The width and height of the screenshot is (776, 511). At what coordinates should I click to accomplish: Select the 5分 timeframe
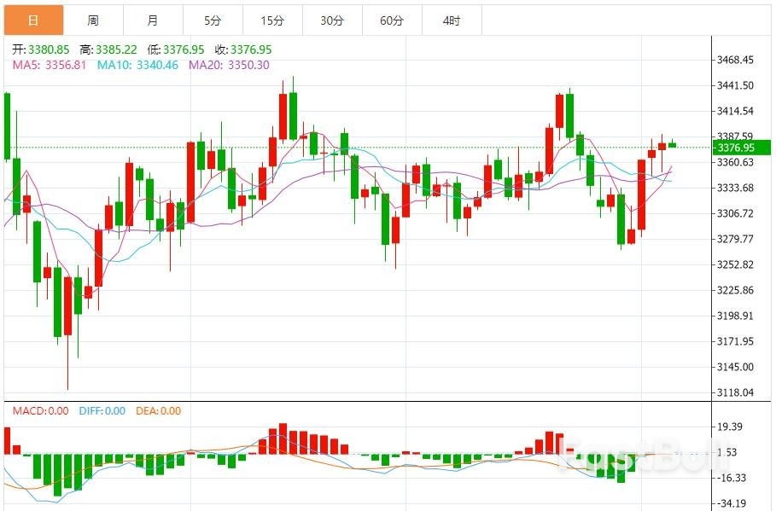213,19
